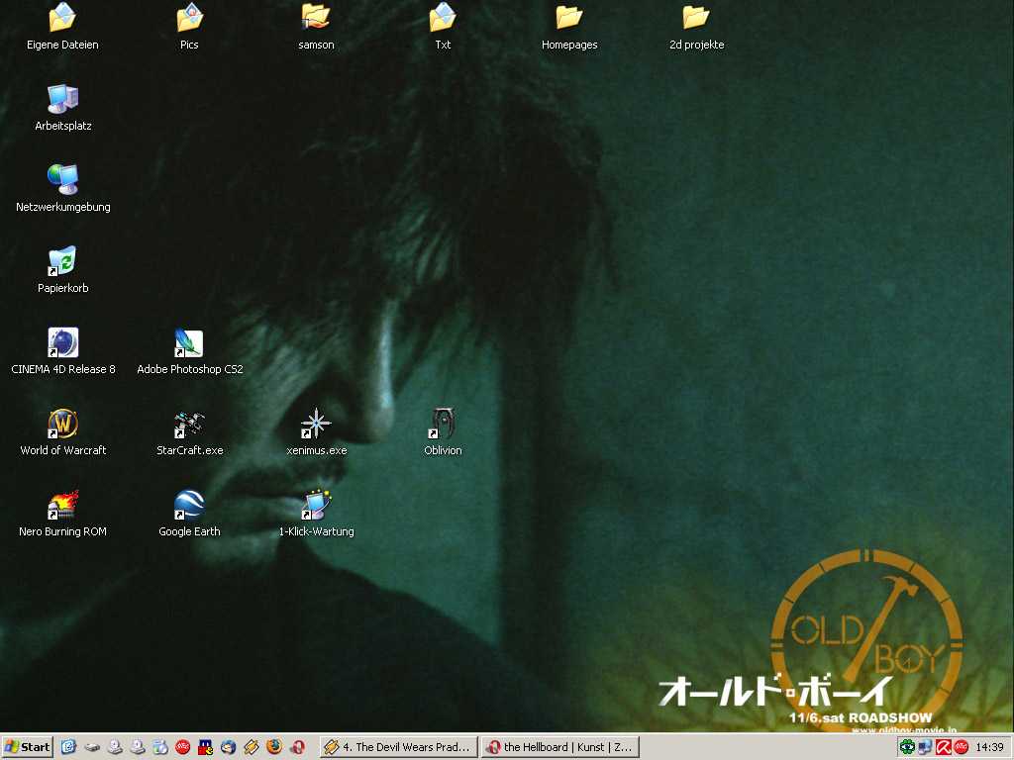Select the 1-Klick-Wartung shortcut

coord(316,506)
